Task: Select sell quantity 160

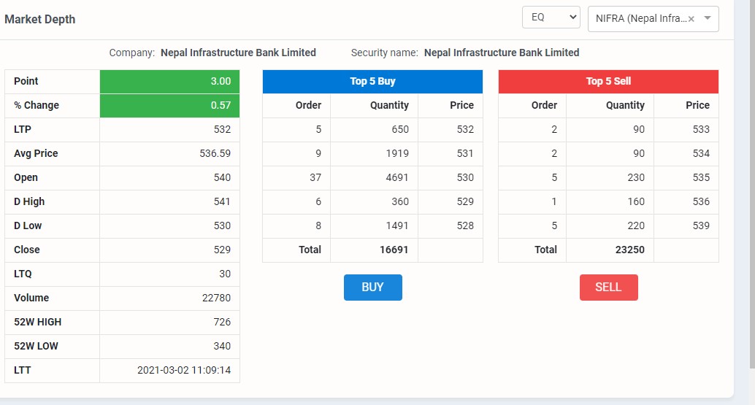Action: pyautogui.click(x=636, y=201)
